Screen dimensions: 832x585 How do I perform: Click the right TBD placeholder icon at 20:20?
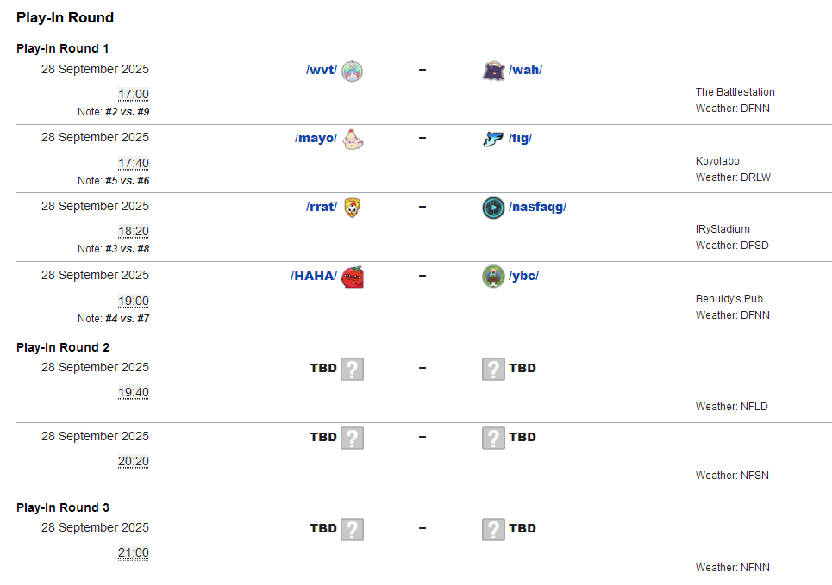[493, 438]
